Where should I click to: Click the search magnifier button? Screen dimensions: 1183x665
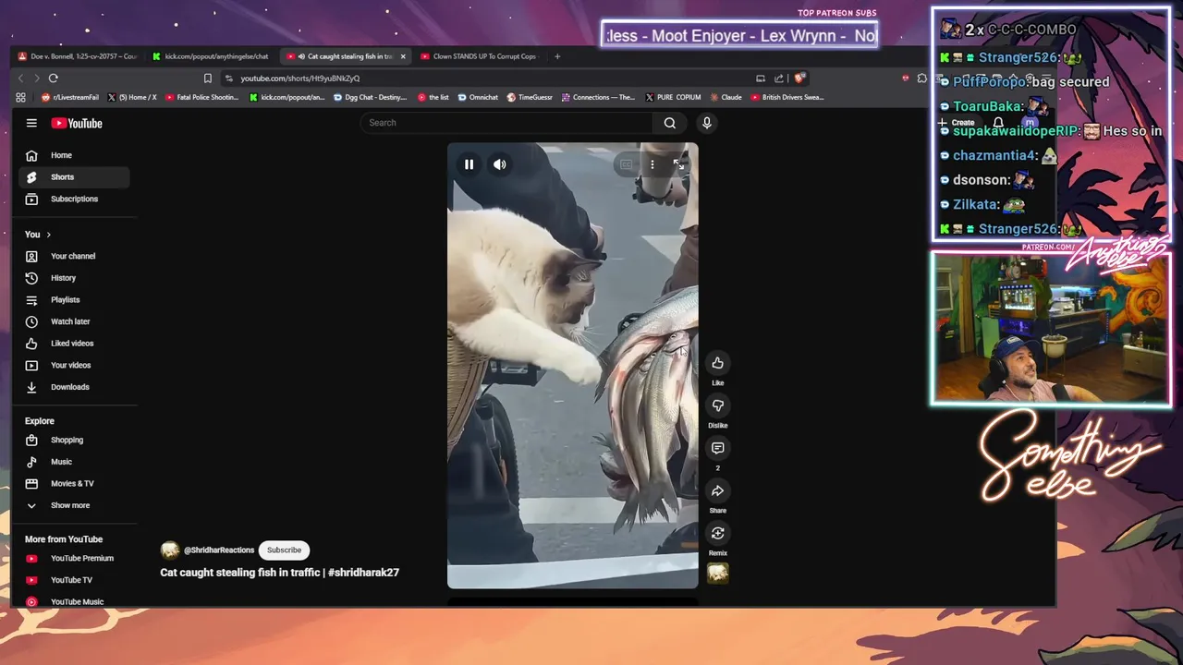[x=670, y=123]
